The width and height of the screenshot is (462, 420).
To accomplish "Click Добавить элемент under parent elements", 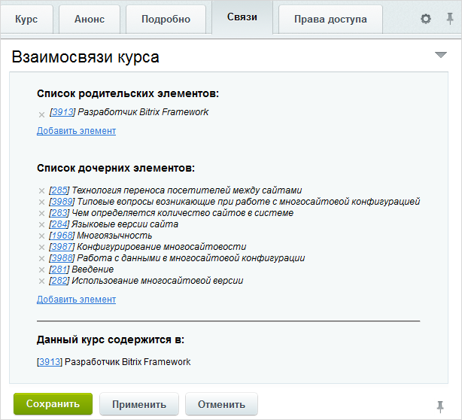I will [76, 130].
